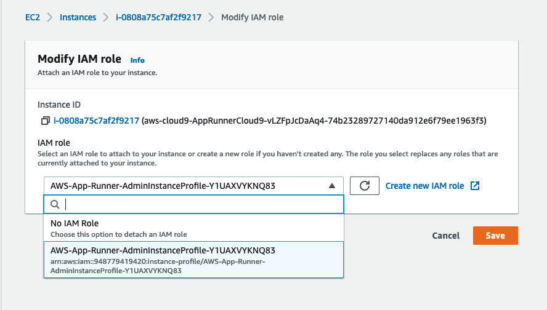Screen dimensions: 547x310
Task: Go to EC2 breadcrumb link
Action: coord(33,17)
